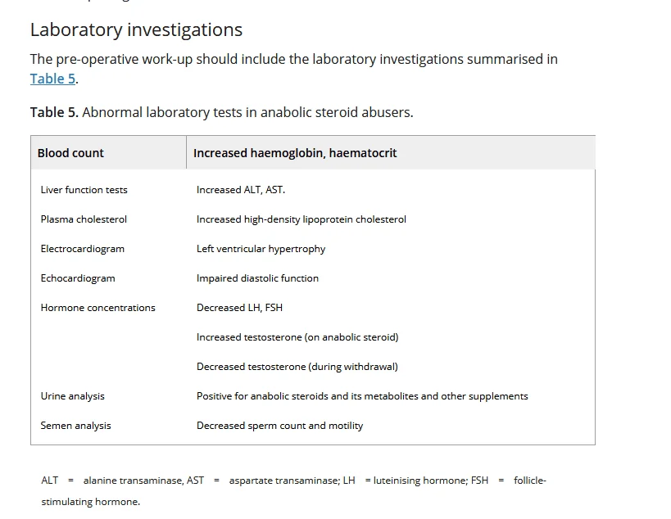Screen dimensions: 671x519
Task: Click Decreased sperm count and motility cell
Action: point(279,426)
